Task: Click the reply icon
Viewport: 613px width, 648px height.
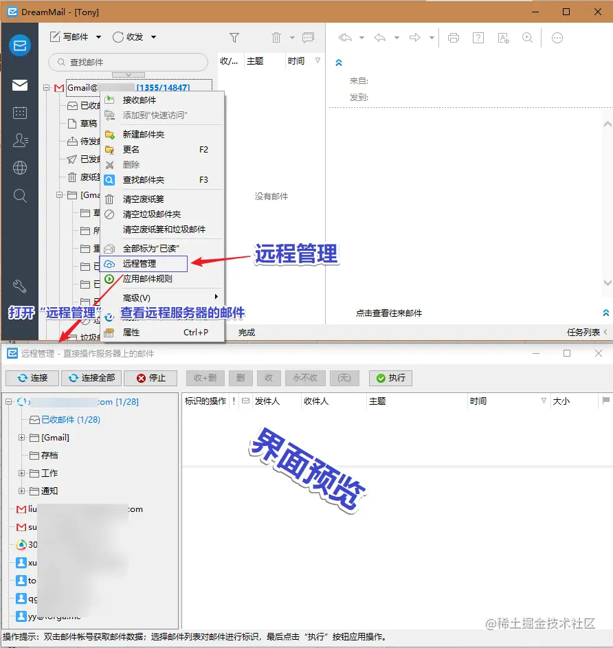Action: point(379,38)
